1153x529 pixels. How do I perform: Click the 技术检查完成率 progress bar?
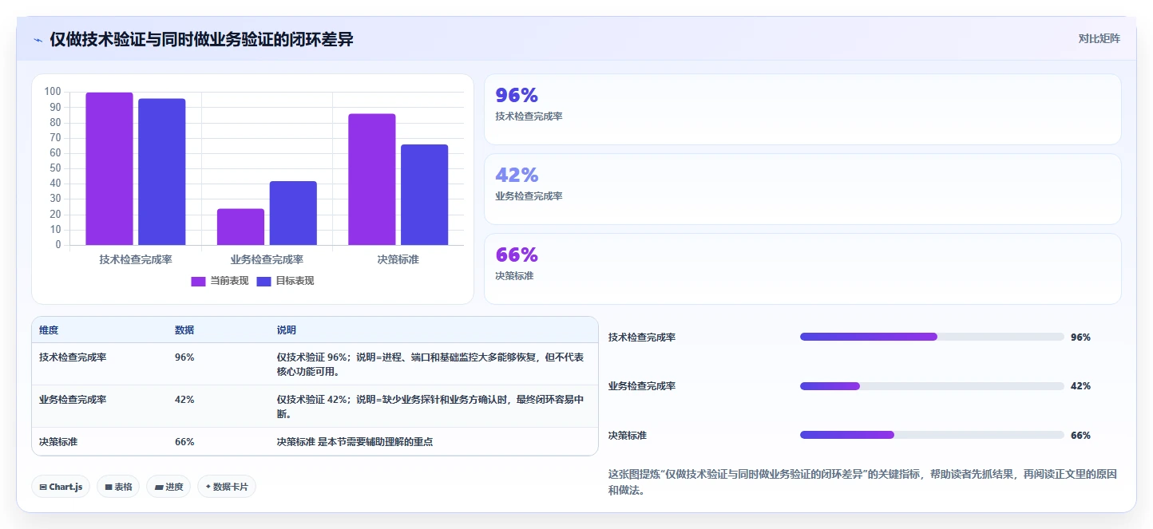[x=932, y=337]
